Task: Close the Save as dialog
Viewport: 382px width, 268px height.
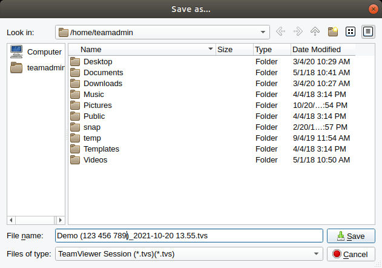Action: [374, 9]
